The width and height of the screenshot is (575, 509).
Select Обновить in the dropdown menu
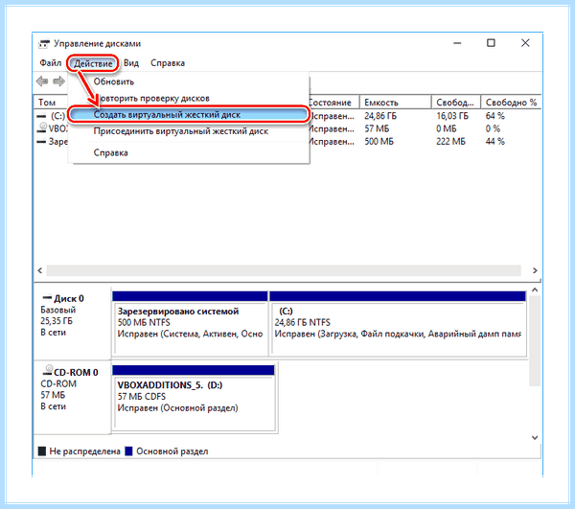click(x=114, y=81)
